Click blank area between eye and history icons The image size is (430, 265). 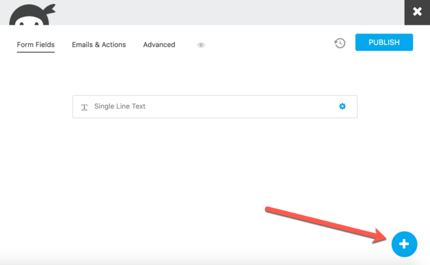269,45
